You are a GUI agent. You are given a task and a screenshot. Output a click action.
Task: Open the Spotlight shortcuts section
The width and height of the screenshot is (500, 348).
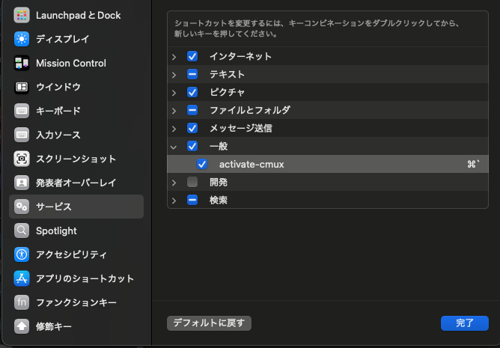click(76, 231)
